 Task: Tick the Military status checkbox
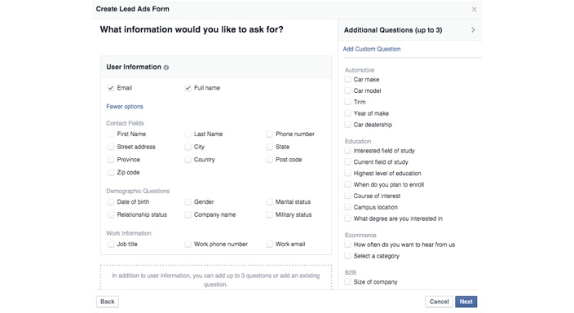coord(269,214)
